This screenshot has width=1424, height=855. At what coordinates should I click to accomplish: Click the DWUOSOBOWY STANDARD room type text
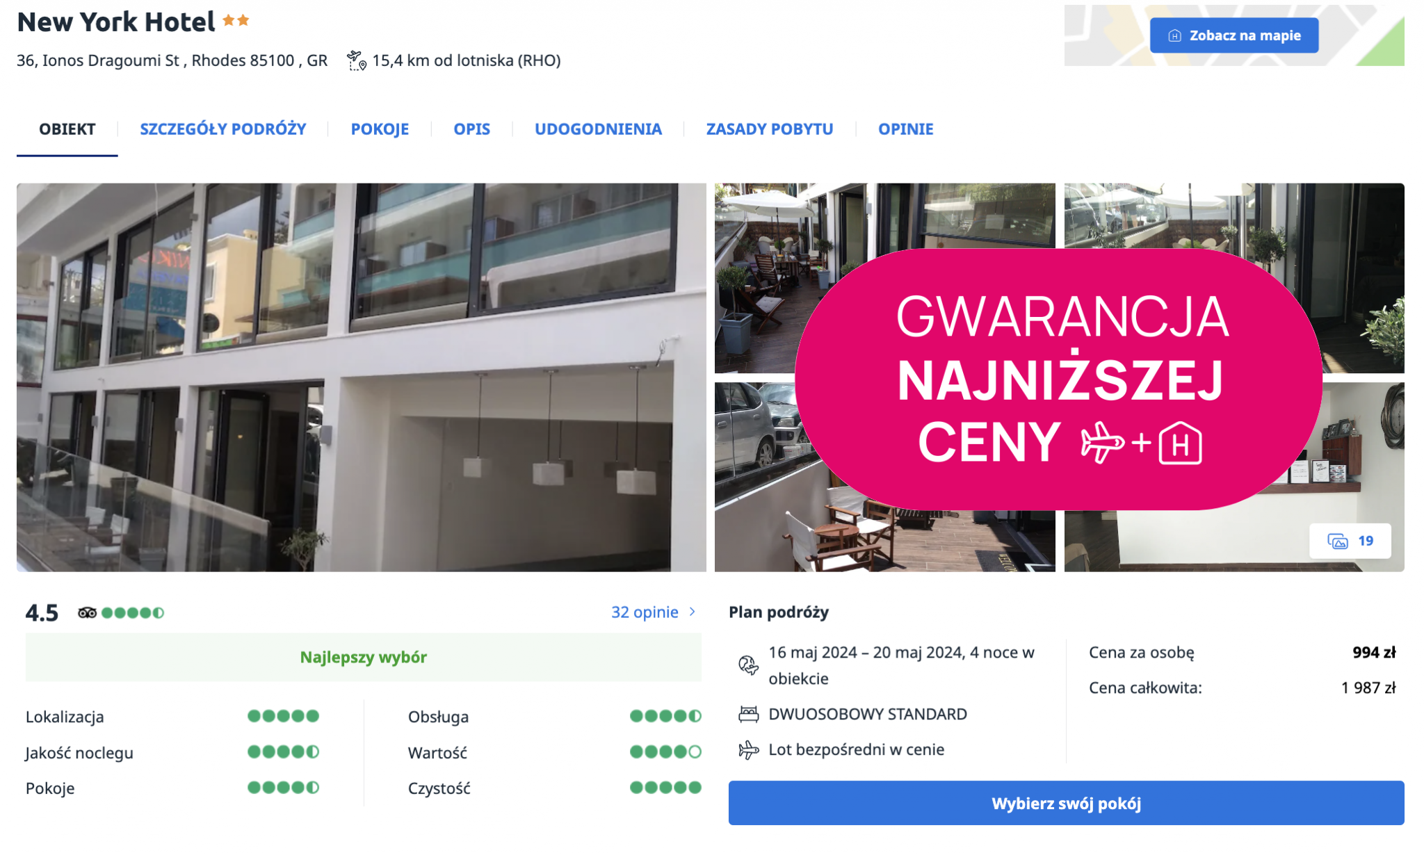coord(868,714)
